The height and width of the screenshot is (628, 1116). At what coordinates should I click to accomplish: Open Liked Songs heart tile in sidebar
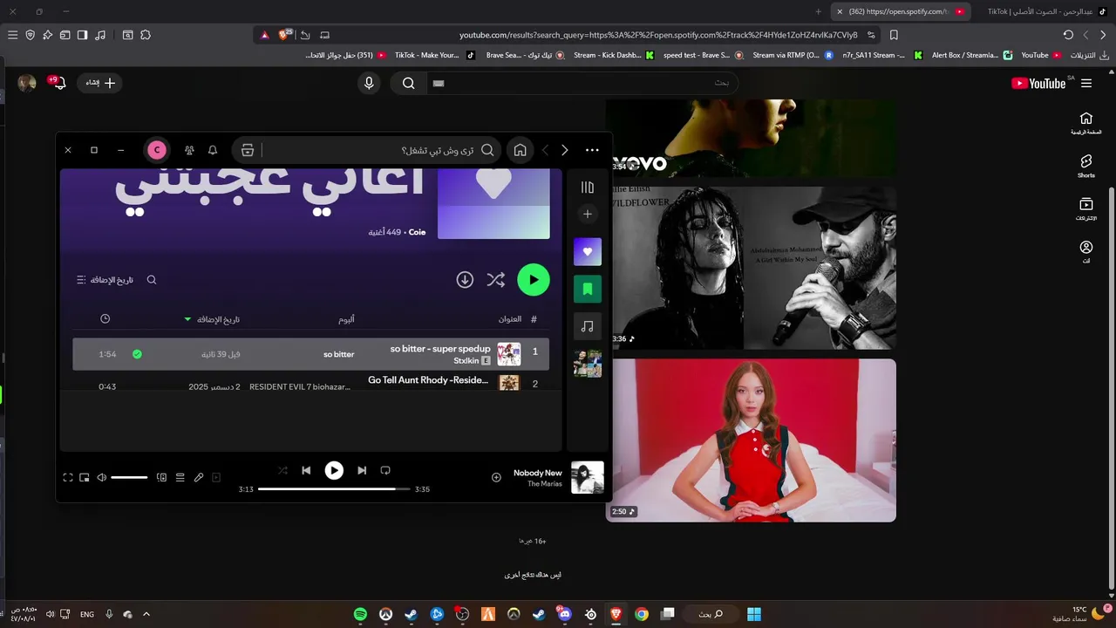click(x=588, y=251)
